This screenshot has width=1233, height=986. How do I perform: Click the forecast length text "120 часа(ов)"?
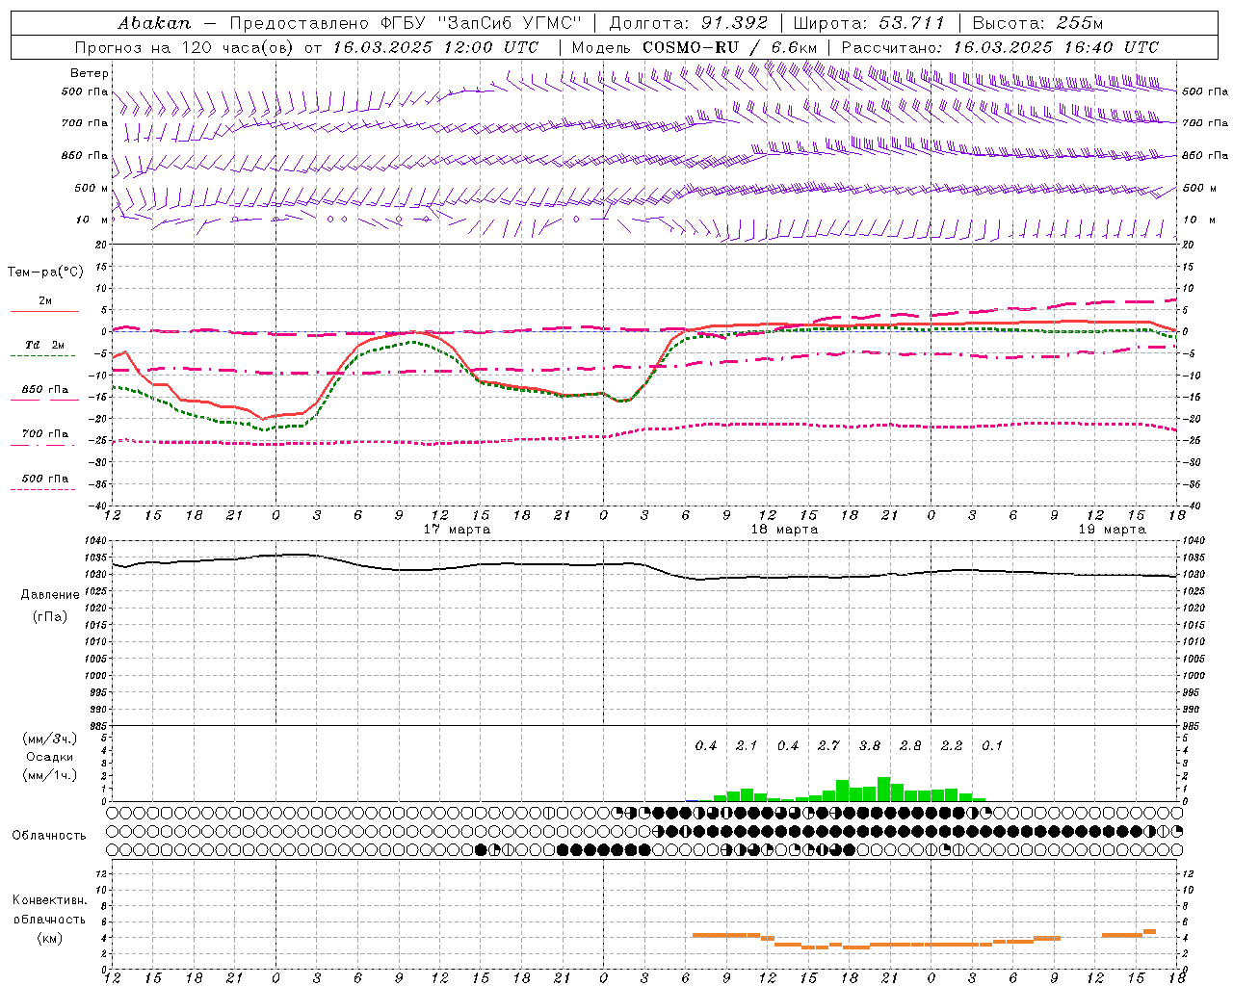[x=238, y=47]
